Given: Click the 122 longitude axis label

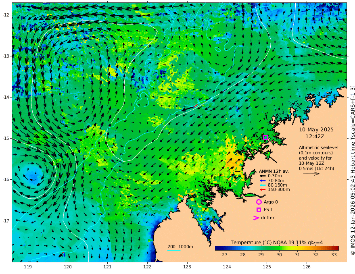Looking at the screenshot, I should point(147,267).
